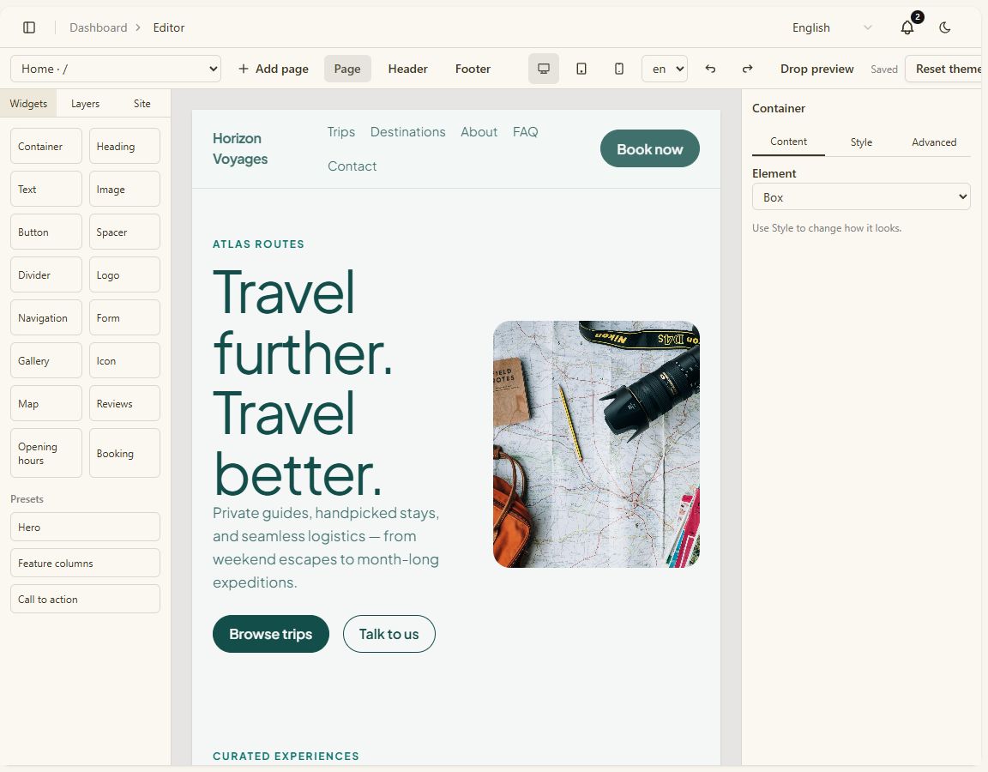This screenshot has height=772, width=988.
Task: Pick the Opening hours widget
Action: pos(46,453)
